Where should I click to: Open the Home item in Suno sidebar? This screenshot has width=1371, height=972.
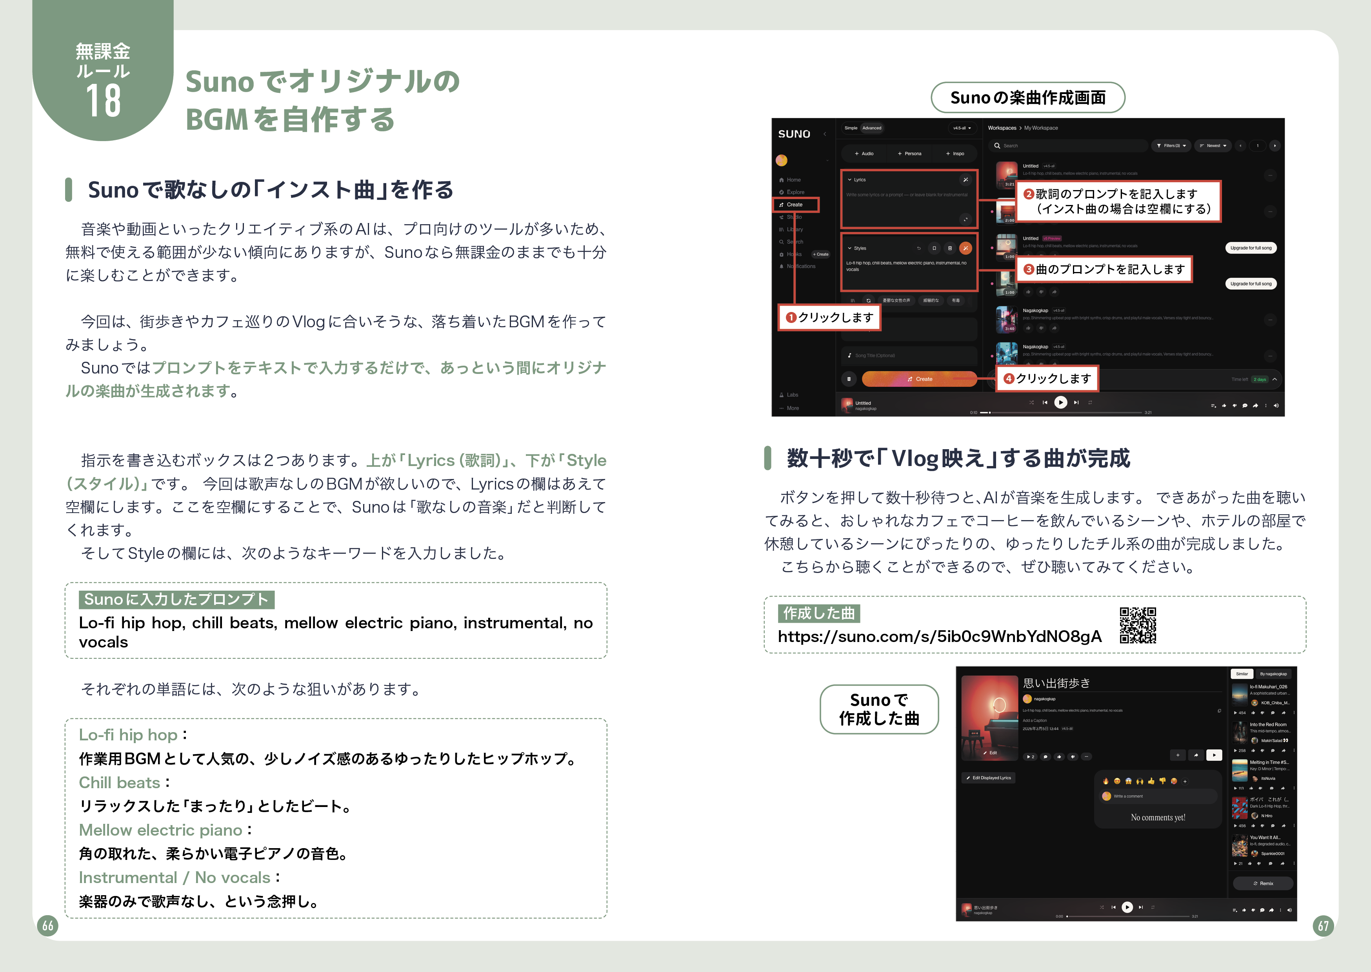(793, 180)
